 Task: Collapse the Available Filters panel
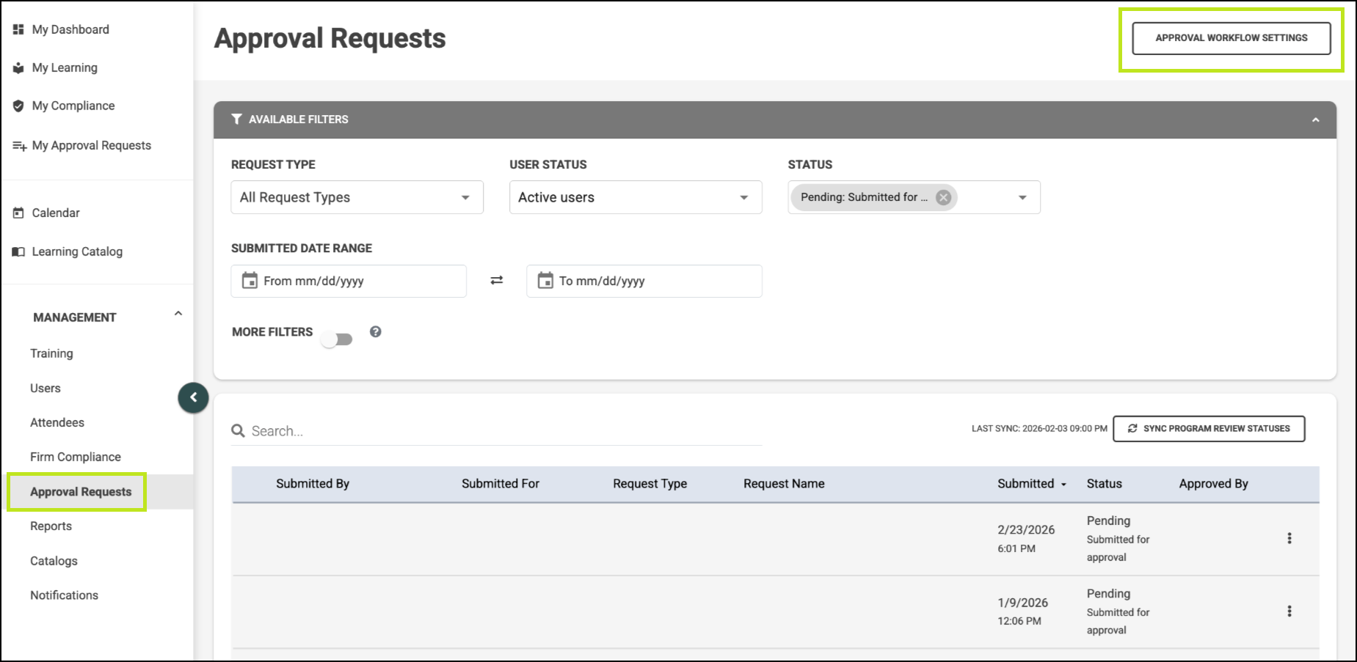click(1315, 119)
